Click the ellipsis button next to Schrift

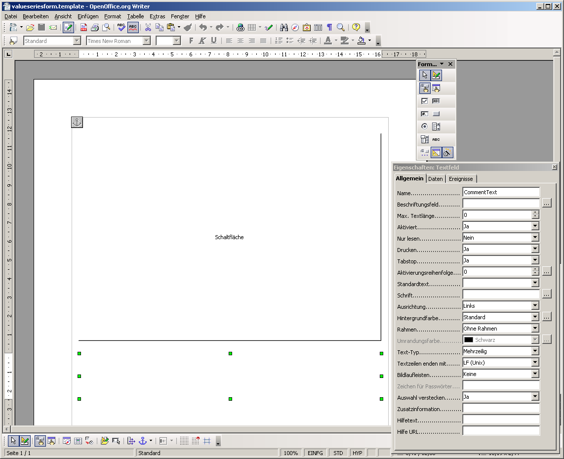pos(546,294)
